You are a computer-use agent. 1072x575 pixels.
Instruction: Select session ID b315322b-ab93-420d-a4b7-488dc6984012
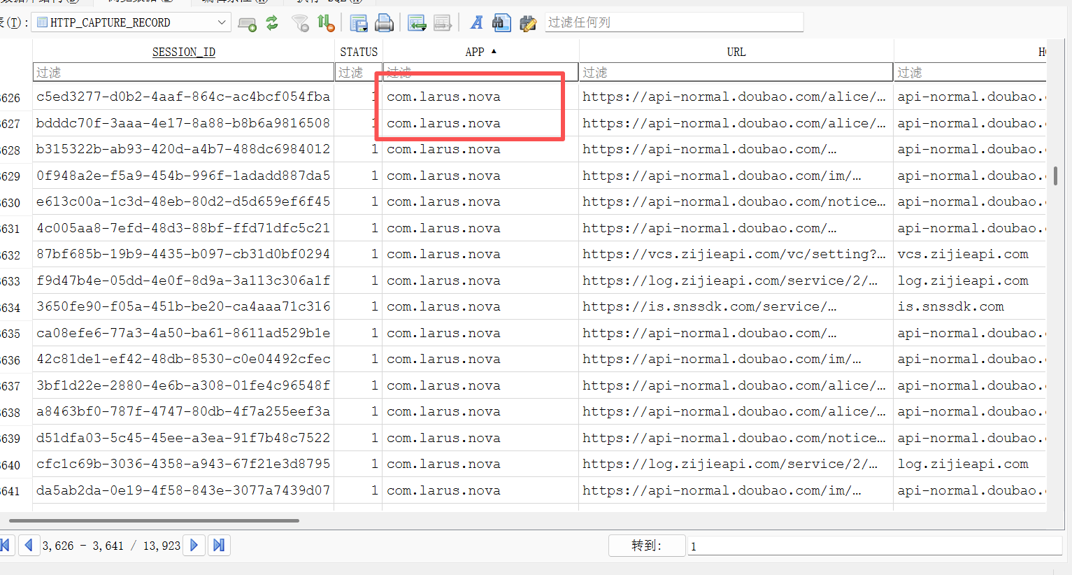click(x=183, y=149)
